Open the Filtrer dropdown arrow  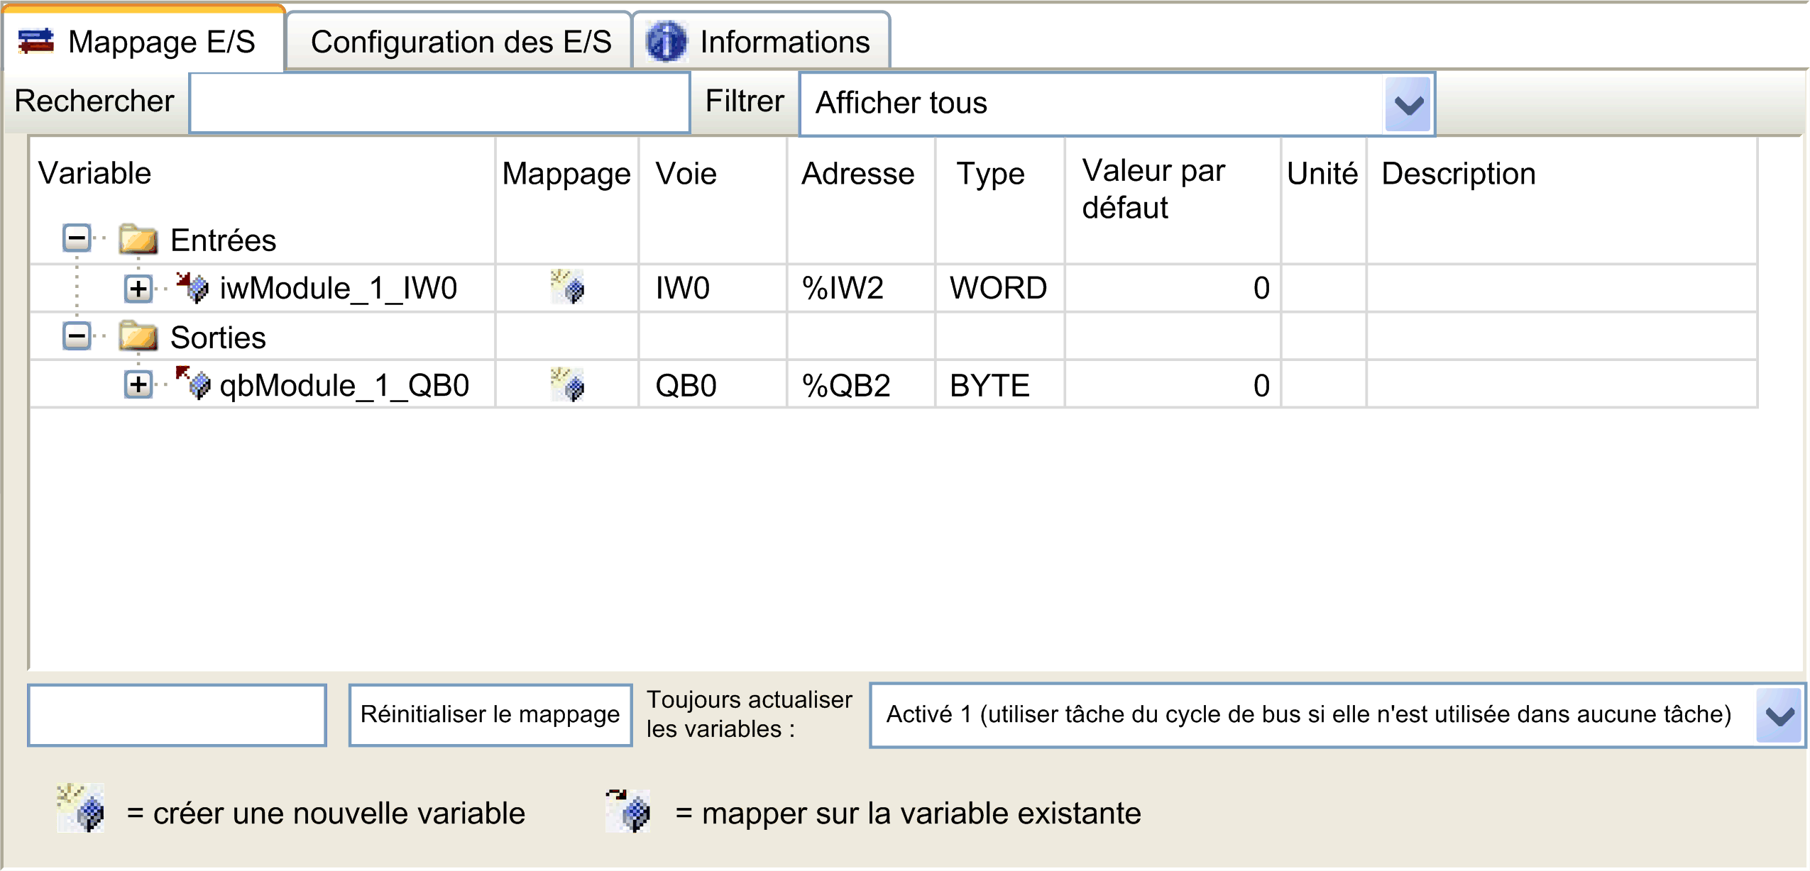tap(1408, 104)
